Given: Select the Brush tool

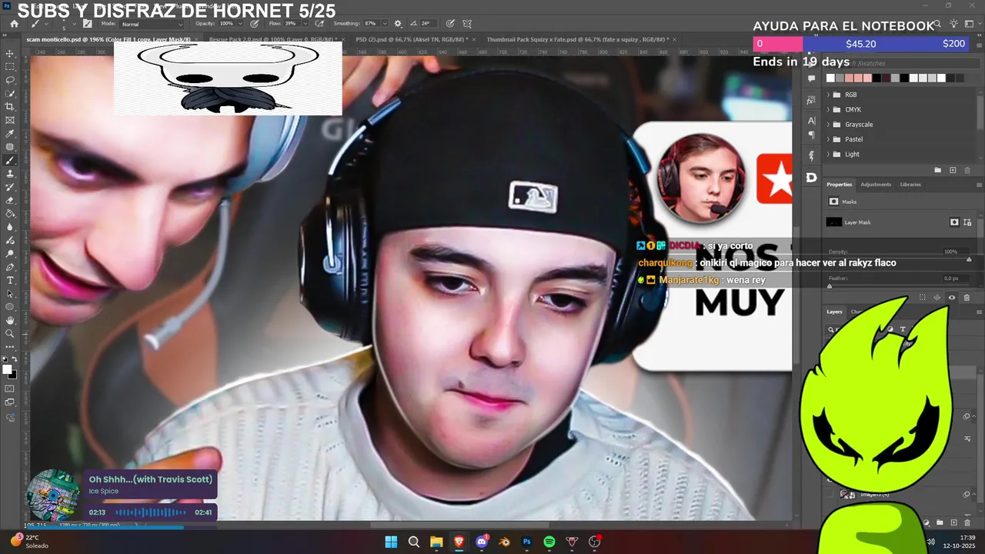Looking at the screenshot, I should pos(10,161).
